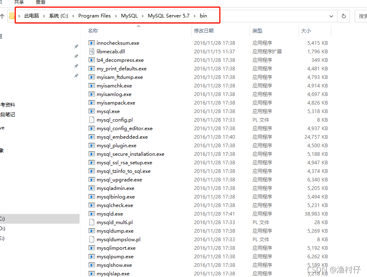Navigate to 系统 (C:) in breadcrumb
The height and width of the screenshot is (277, 367).
pos(58,16)
